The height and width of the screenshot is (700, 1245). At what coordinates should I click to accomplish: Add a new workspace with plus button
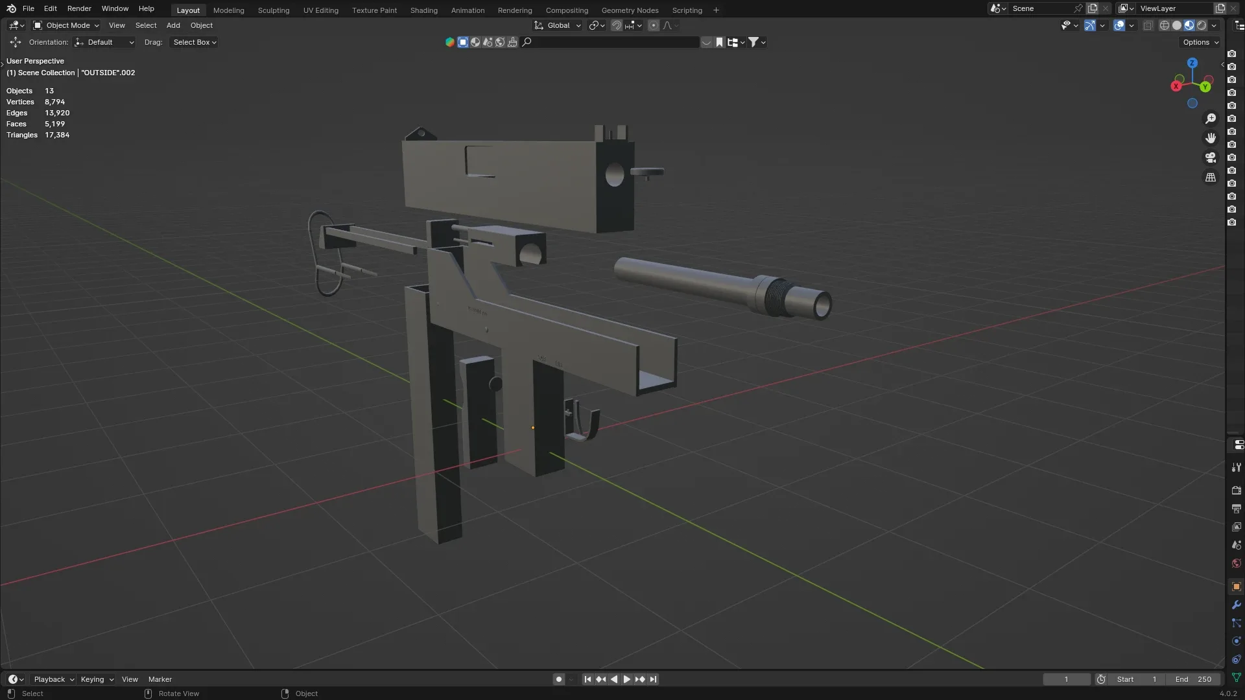716,10
